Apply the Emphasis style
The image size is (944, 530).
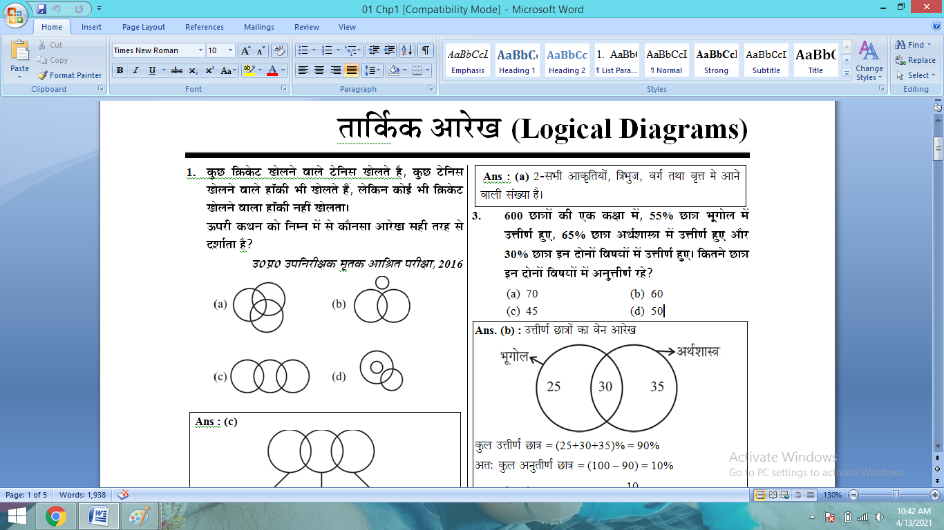coord(468,61)
